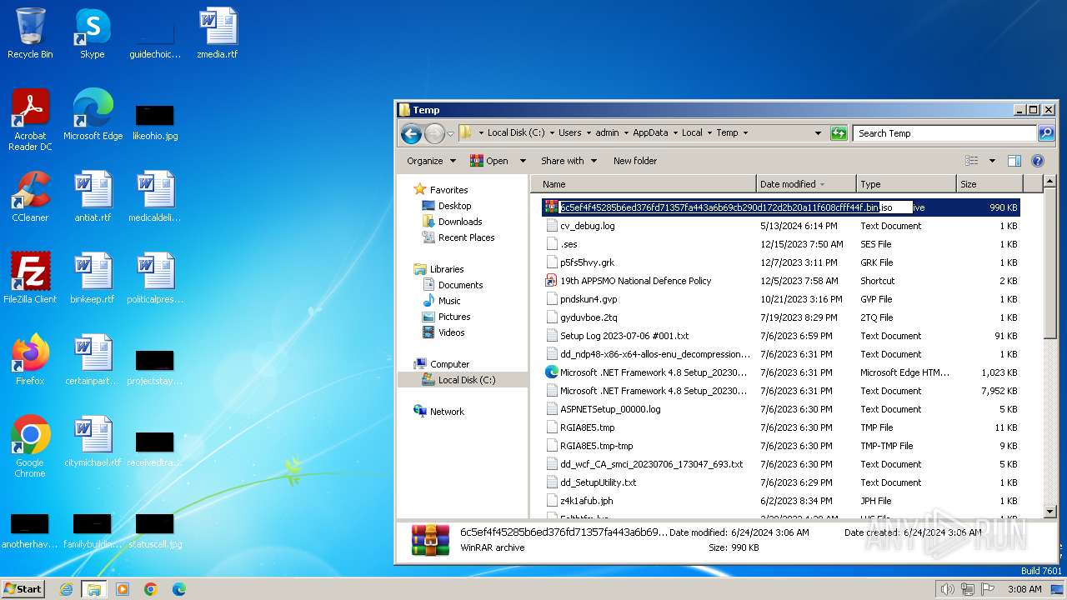Expand address bar history dropdown
1067x600 pixels.
pyautogui.click(x=818, y=133)
